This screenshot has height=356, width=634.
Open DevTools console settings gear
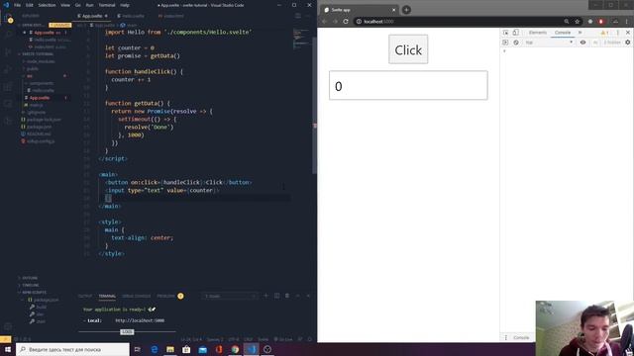click(627, 43)
